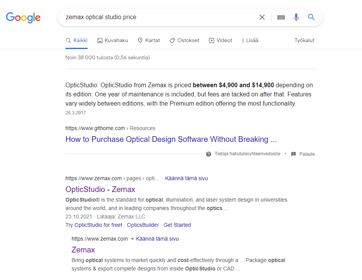Open the OpticsBuilder sitelink
Image resolution: width=362 pixels, height=280 pixels.
pyautogui.click(x=143, y=225)
